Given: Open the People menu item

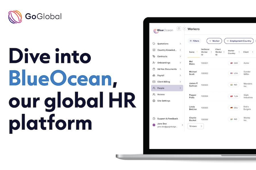Looking at the screenshot, I should coord(167,88).
